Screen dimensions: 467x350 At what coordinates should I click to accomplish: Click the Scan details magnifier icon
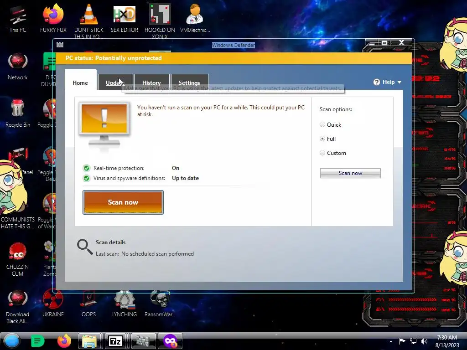pos(85,247)
